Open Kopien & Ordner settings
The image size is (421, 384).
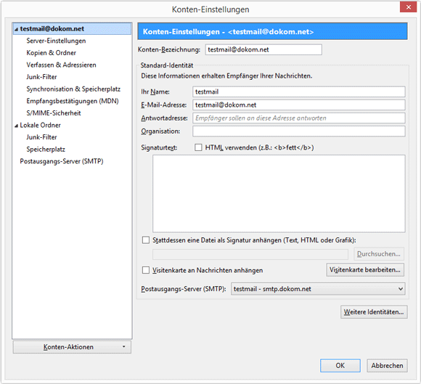(51, 53)
